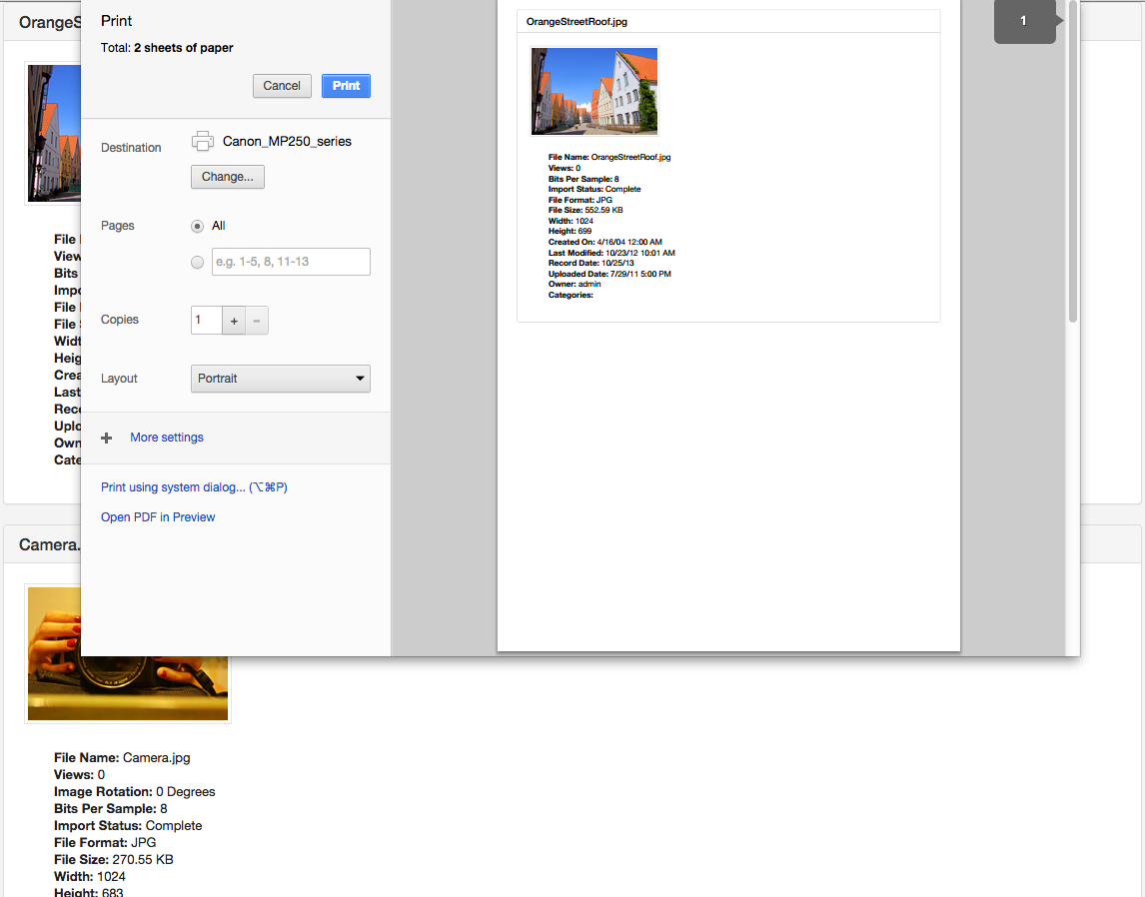Click the OrangeStreetRoof.jpg title in preview
The image size is (1145, 897).
pyautogui.click(x=576, y=22)
